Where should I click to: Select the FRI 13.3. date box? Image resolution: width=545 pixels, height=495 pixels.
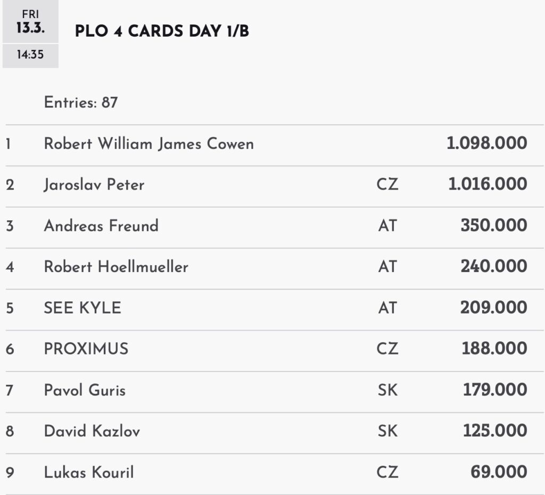(x=30, y=22)
